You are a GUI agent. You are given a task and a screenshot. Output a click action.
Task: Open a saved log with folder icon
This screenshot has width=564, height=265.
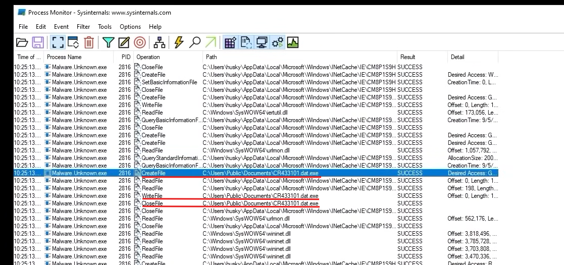pyautogui.click(x=22, y=42)
